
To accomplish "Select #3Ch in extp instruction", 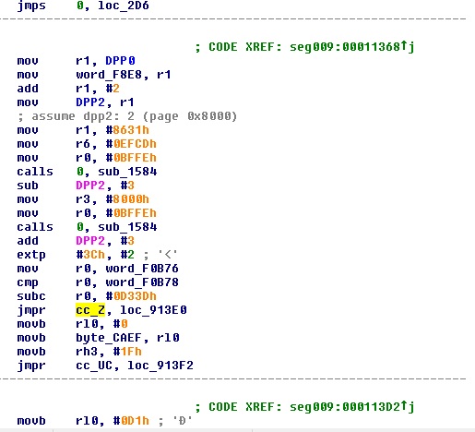I will (90, 255).
